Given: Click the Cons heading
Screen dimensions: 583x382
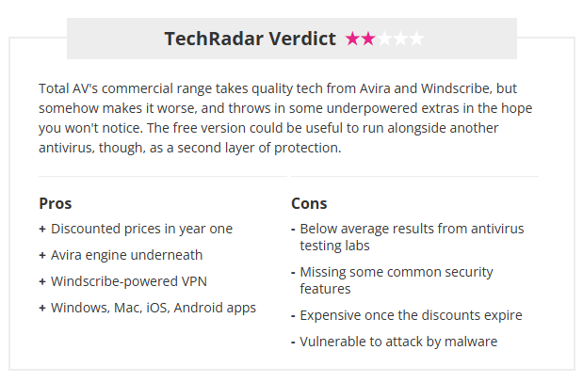Looking at the screenshot, I should pos(309,203).
